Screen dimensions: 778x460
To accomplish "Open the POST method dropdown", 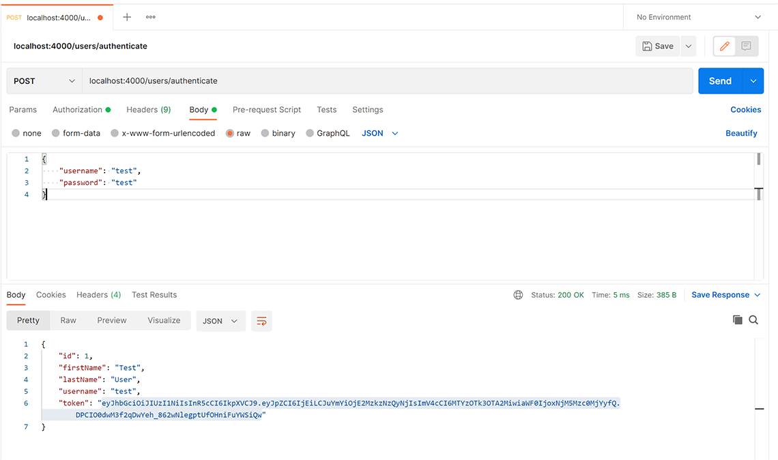I will [x=43, y=81].
